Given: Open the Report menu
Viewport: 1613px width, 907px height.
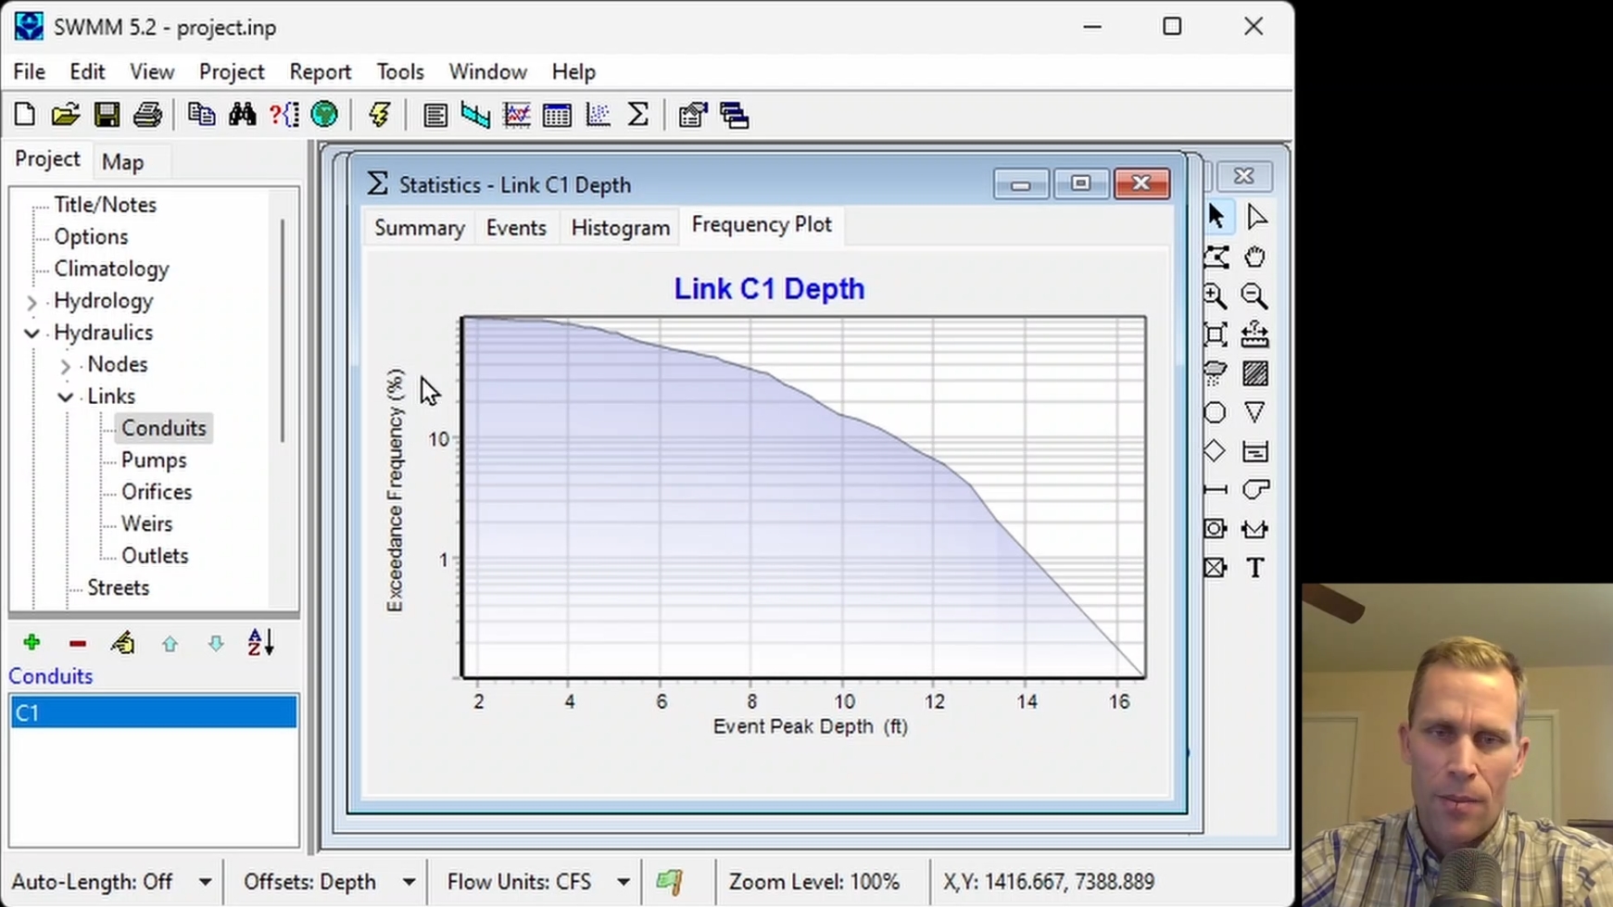Looking at the screenshot, I should (x=320, y=72).
